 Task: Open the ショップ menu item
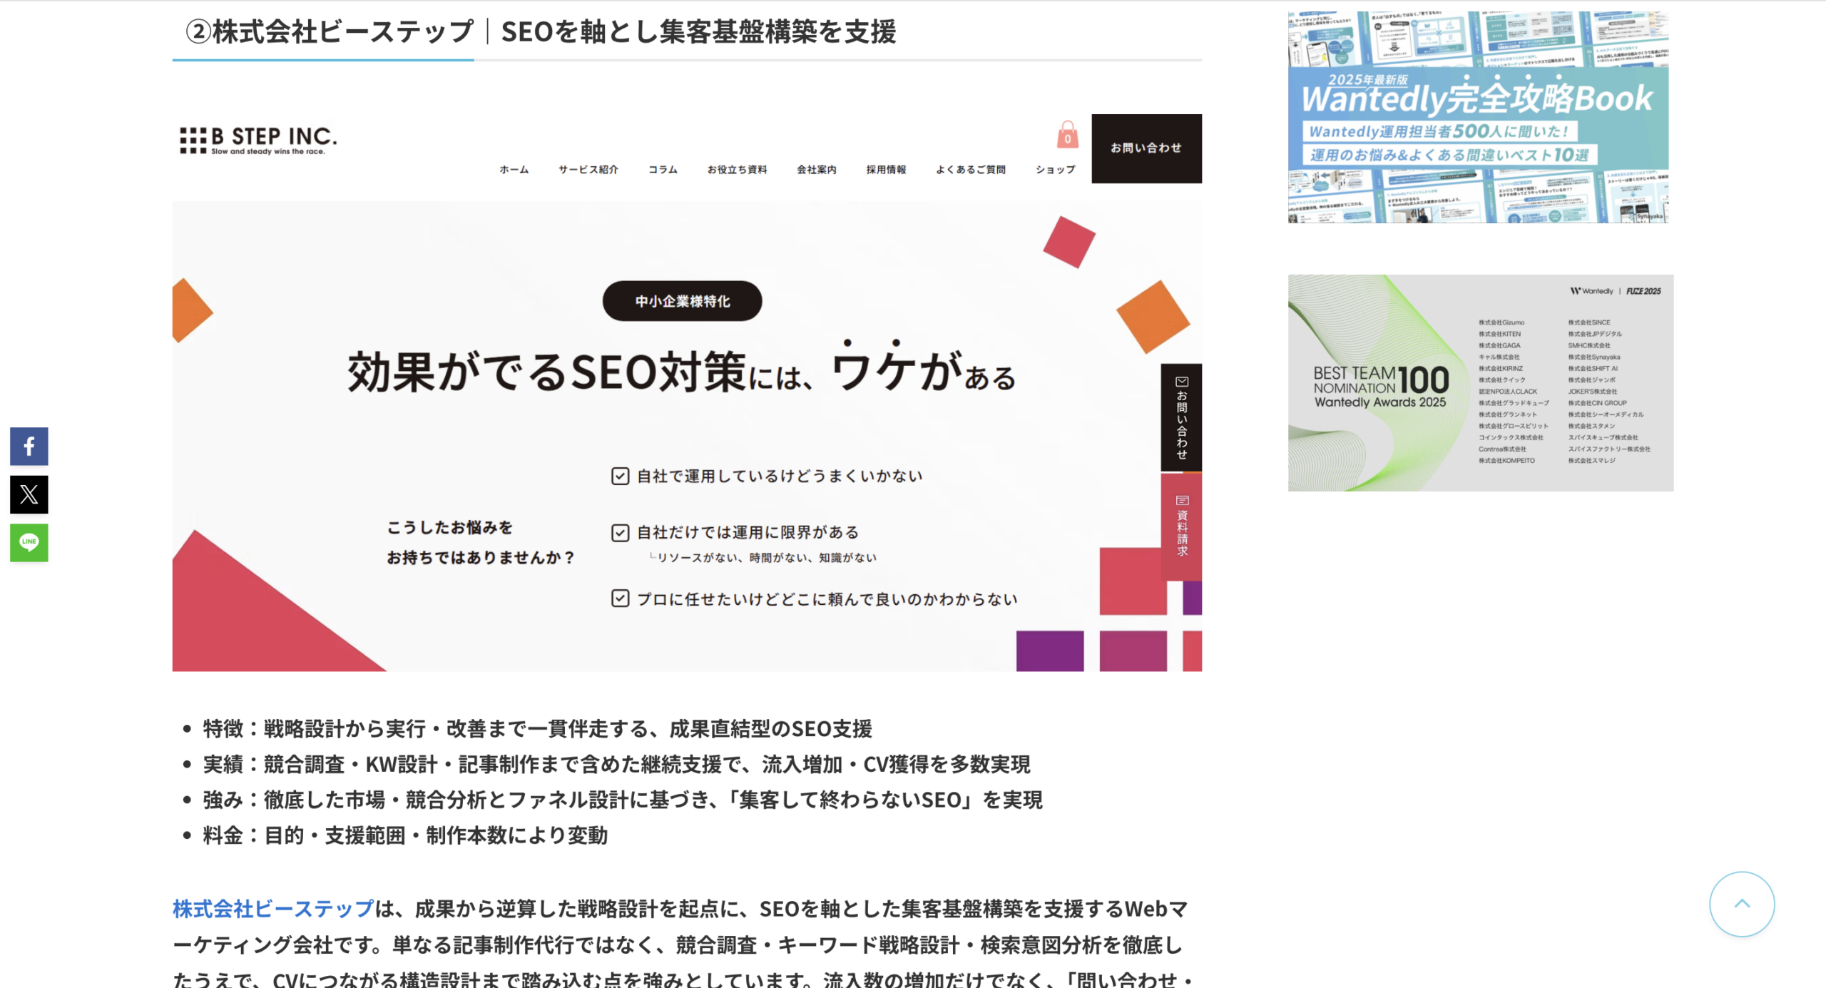pos(1055,170)
